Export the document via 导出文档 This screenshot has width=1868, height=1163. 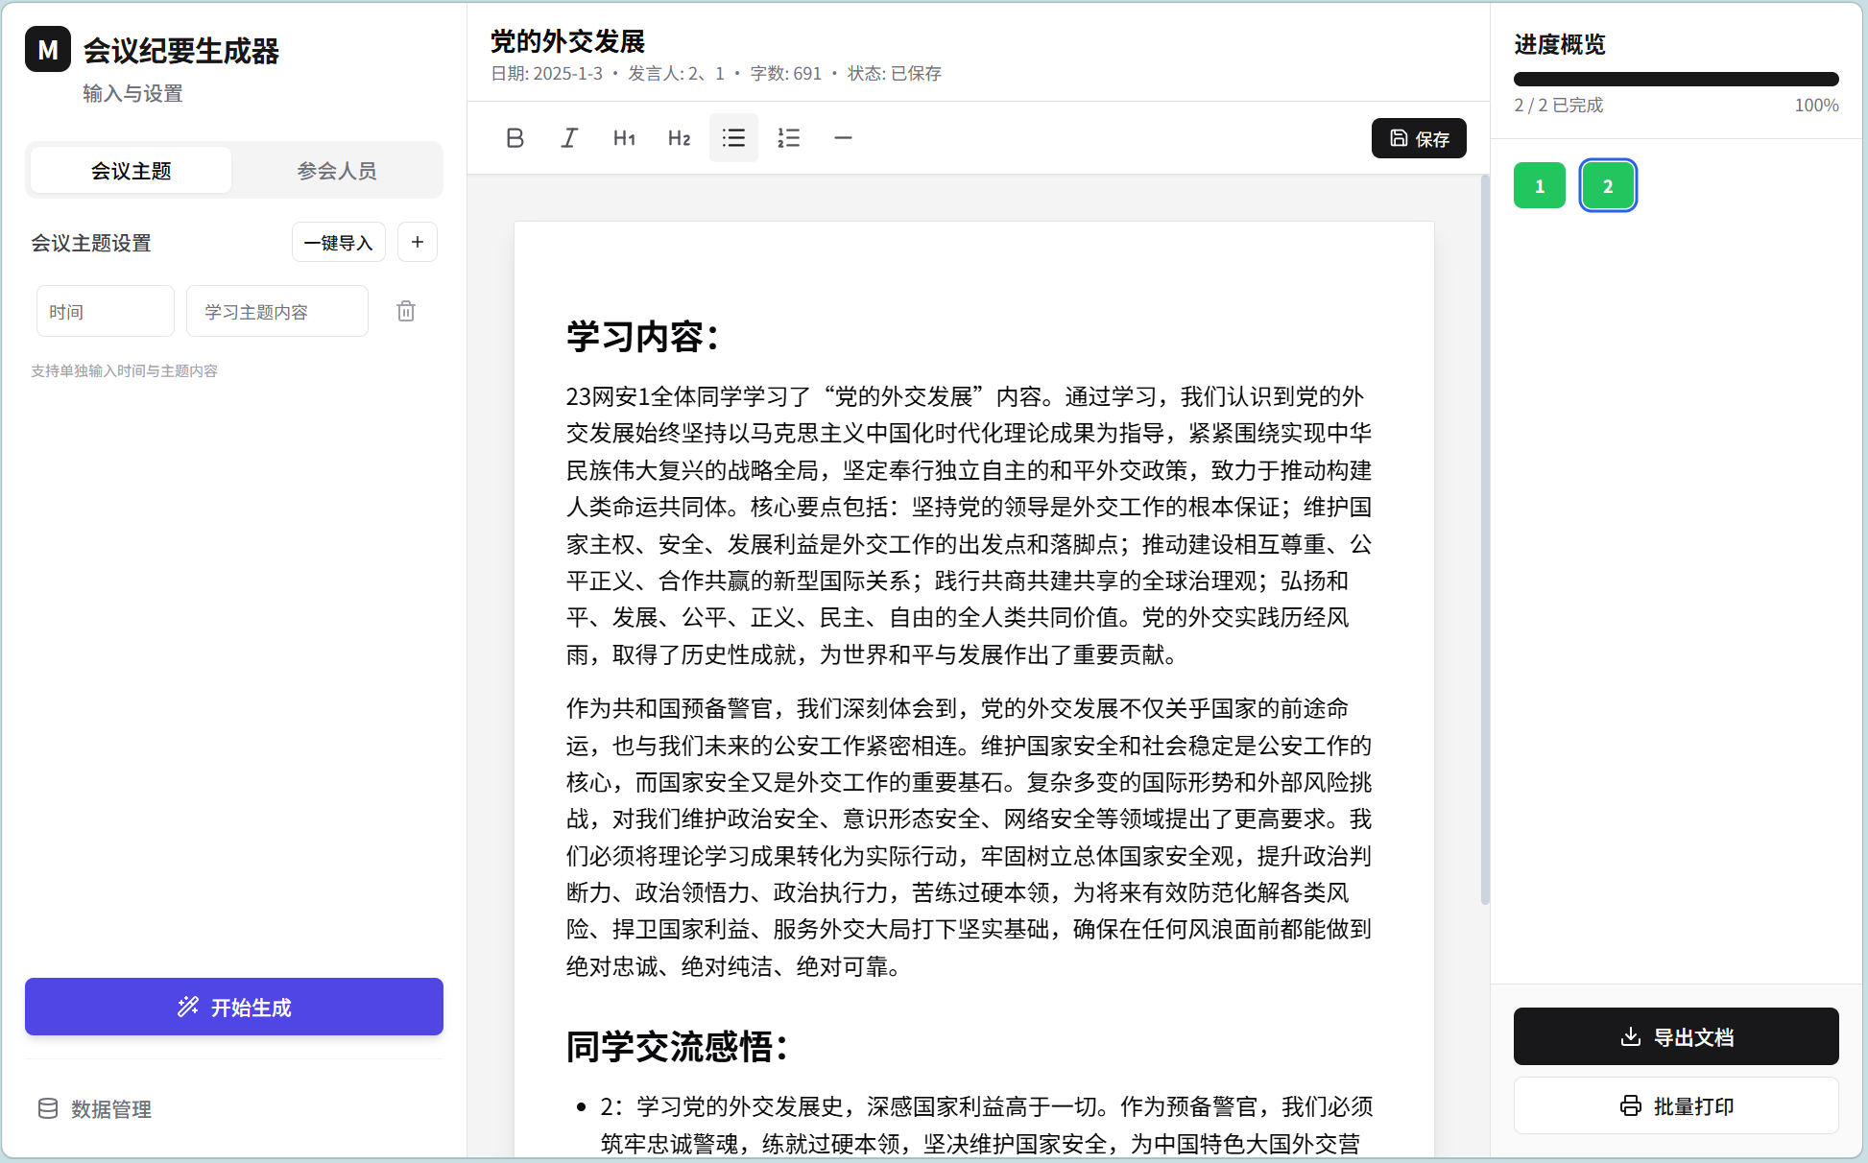click(1675, 1036)
